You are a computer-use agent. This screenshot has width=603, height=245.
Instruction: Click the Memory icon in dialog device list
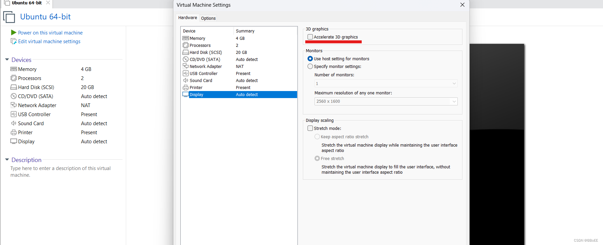coord(185,38)
